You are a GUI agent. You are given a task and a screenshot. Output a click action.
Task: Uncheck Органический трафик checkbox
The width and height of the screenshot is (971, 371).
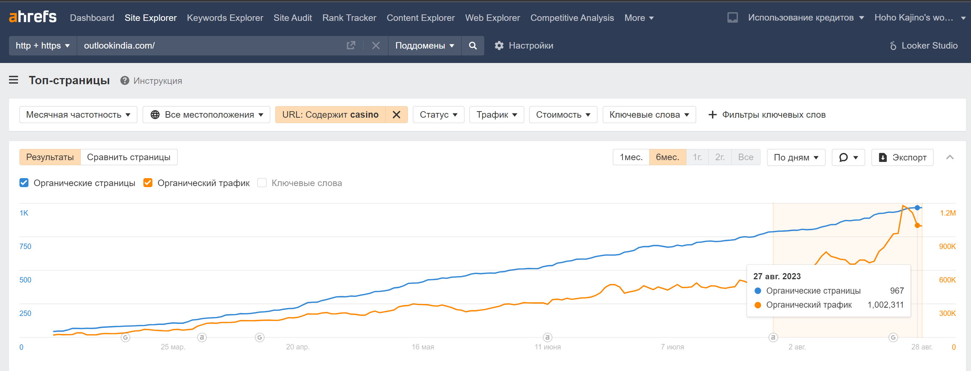[x=148, y=183]
